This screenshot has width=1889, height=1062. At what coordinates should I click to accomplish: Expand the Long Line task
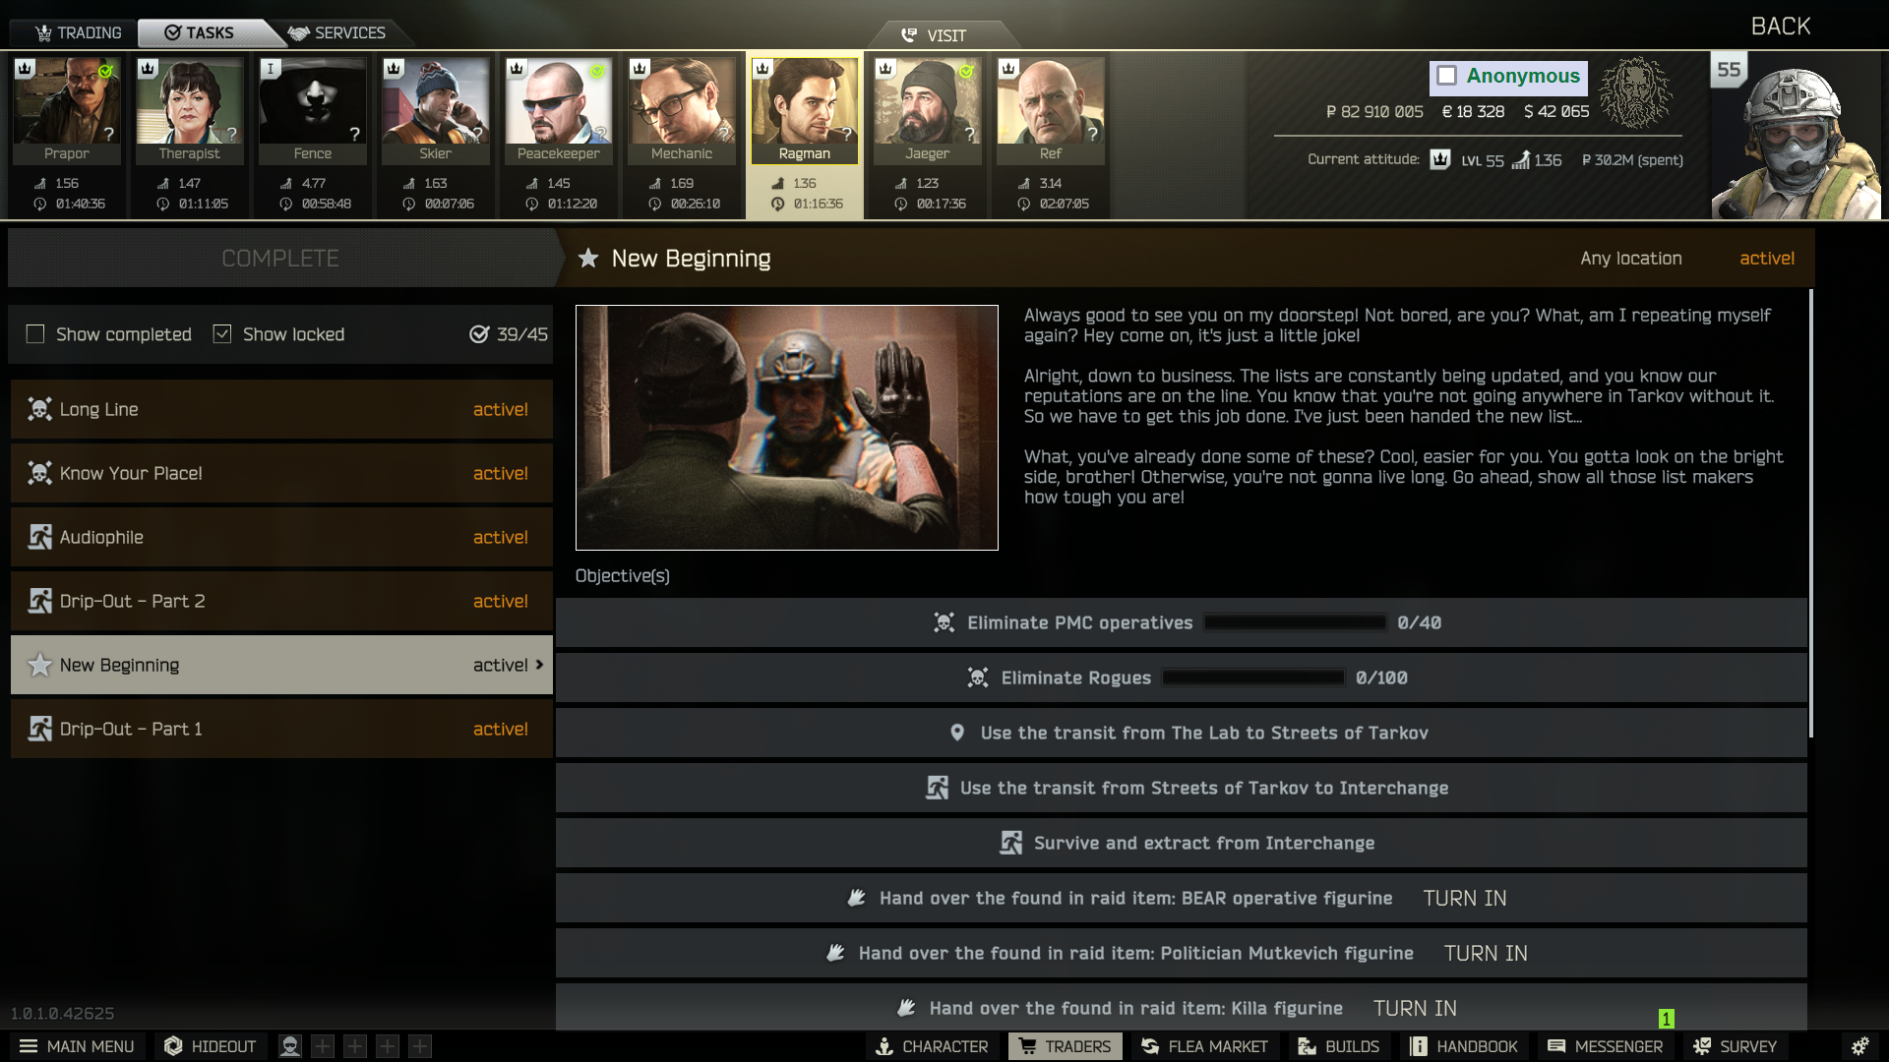pyautogui.click(x=281, y=409)
